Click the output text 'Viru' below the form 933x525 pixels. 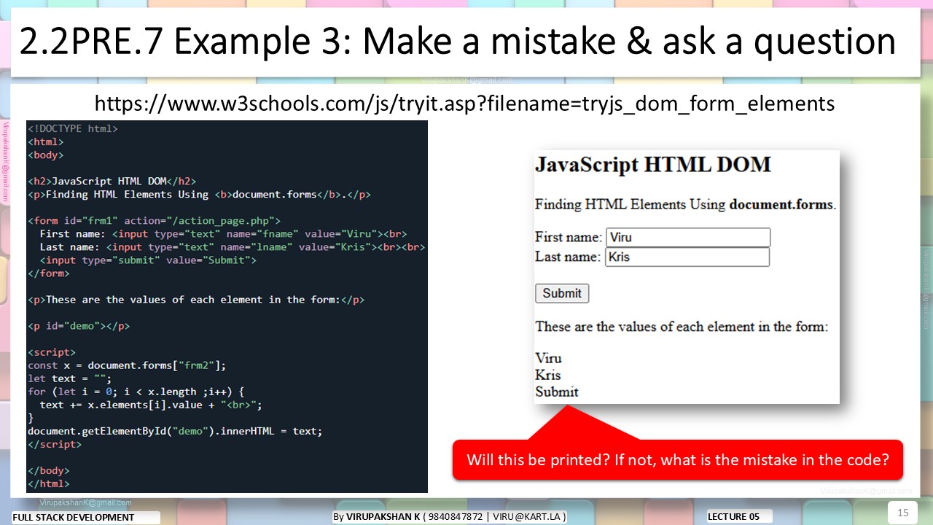click(548, 358)
